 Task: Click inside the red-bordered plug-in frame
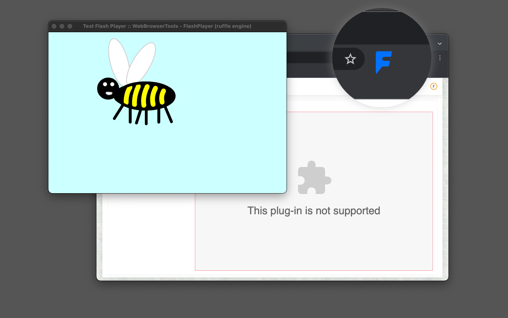tap(357, 246)
